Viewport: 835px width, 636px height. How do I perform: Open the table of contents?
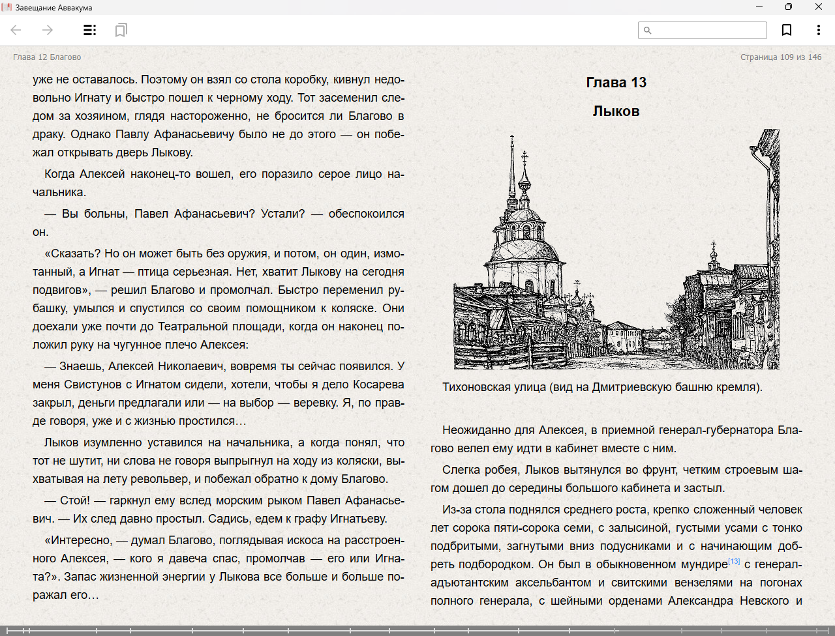(89, 30)
